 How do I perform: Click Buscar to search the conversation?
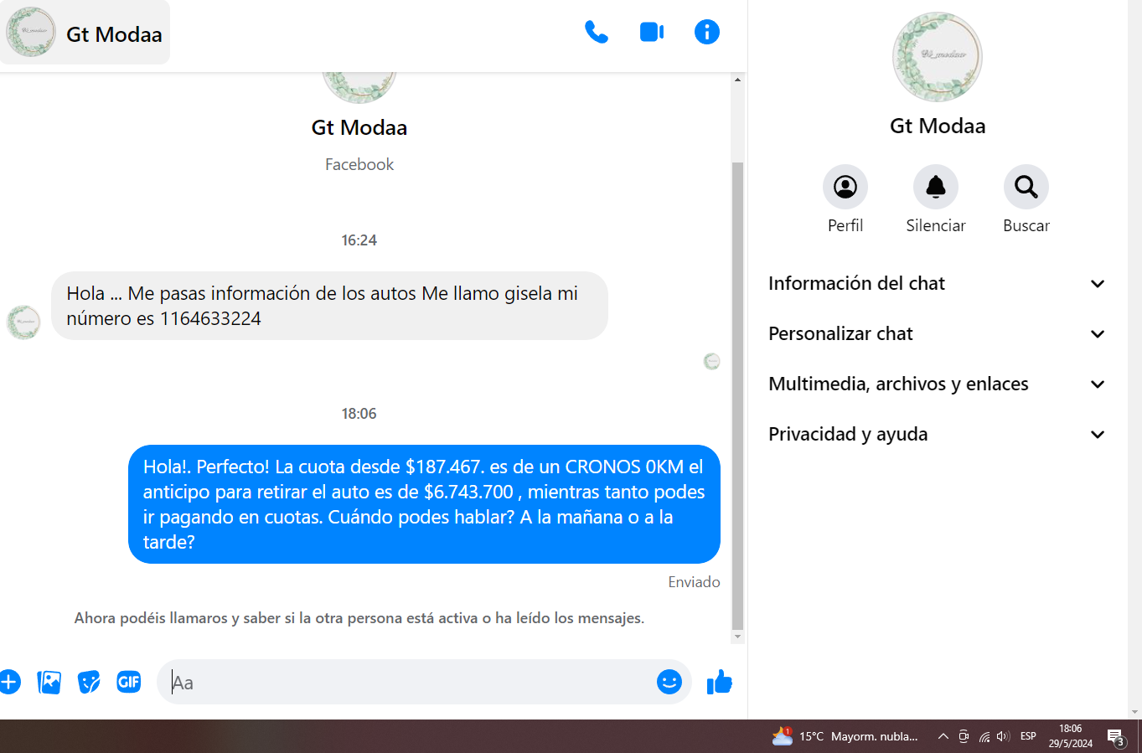click(1026, 187)
